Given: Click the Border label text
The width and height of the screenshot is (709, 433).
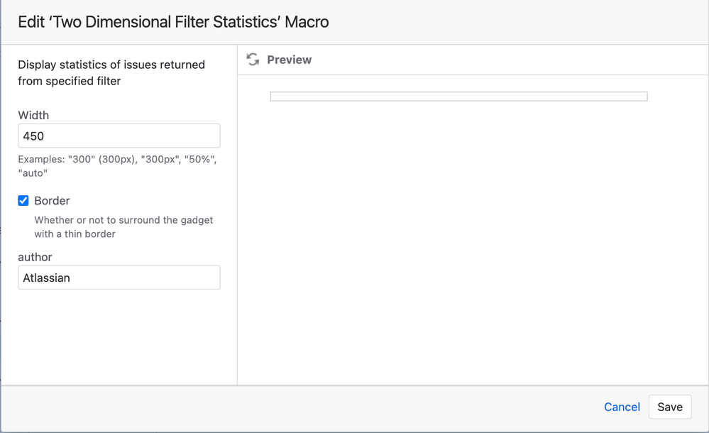Looking at the screenshot, I should pos(52,201).
